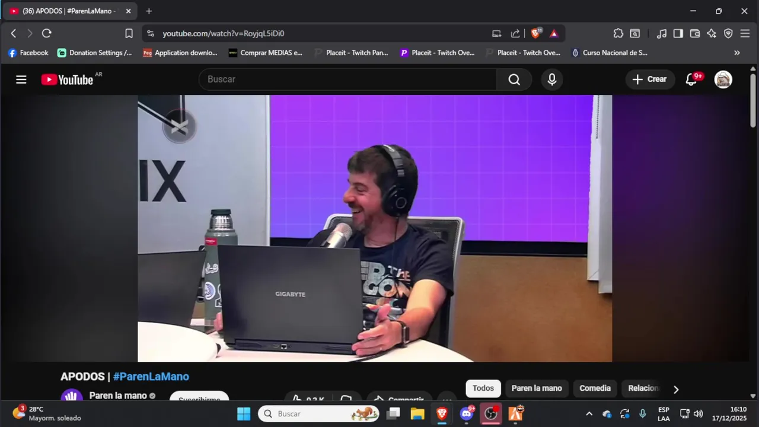This screenshot has width=759, height=427.
Task: Select the Paren la mano filter chip
Action: (x=537, y=388)
